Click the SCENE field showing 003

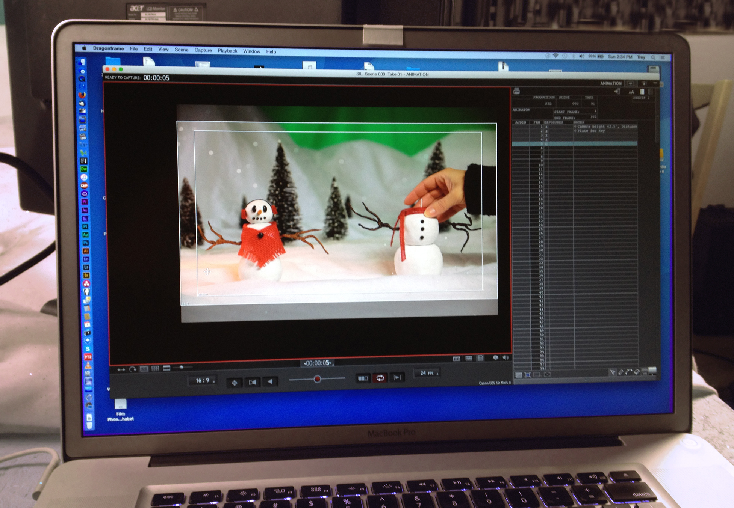coord(569,103)
